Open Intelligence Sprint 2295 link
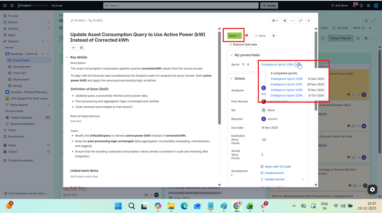The height and width of the screenshot is (213, 382). click(x=286, y=95)
